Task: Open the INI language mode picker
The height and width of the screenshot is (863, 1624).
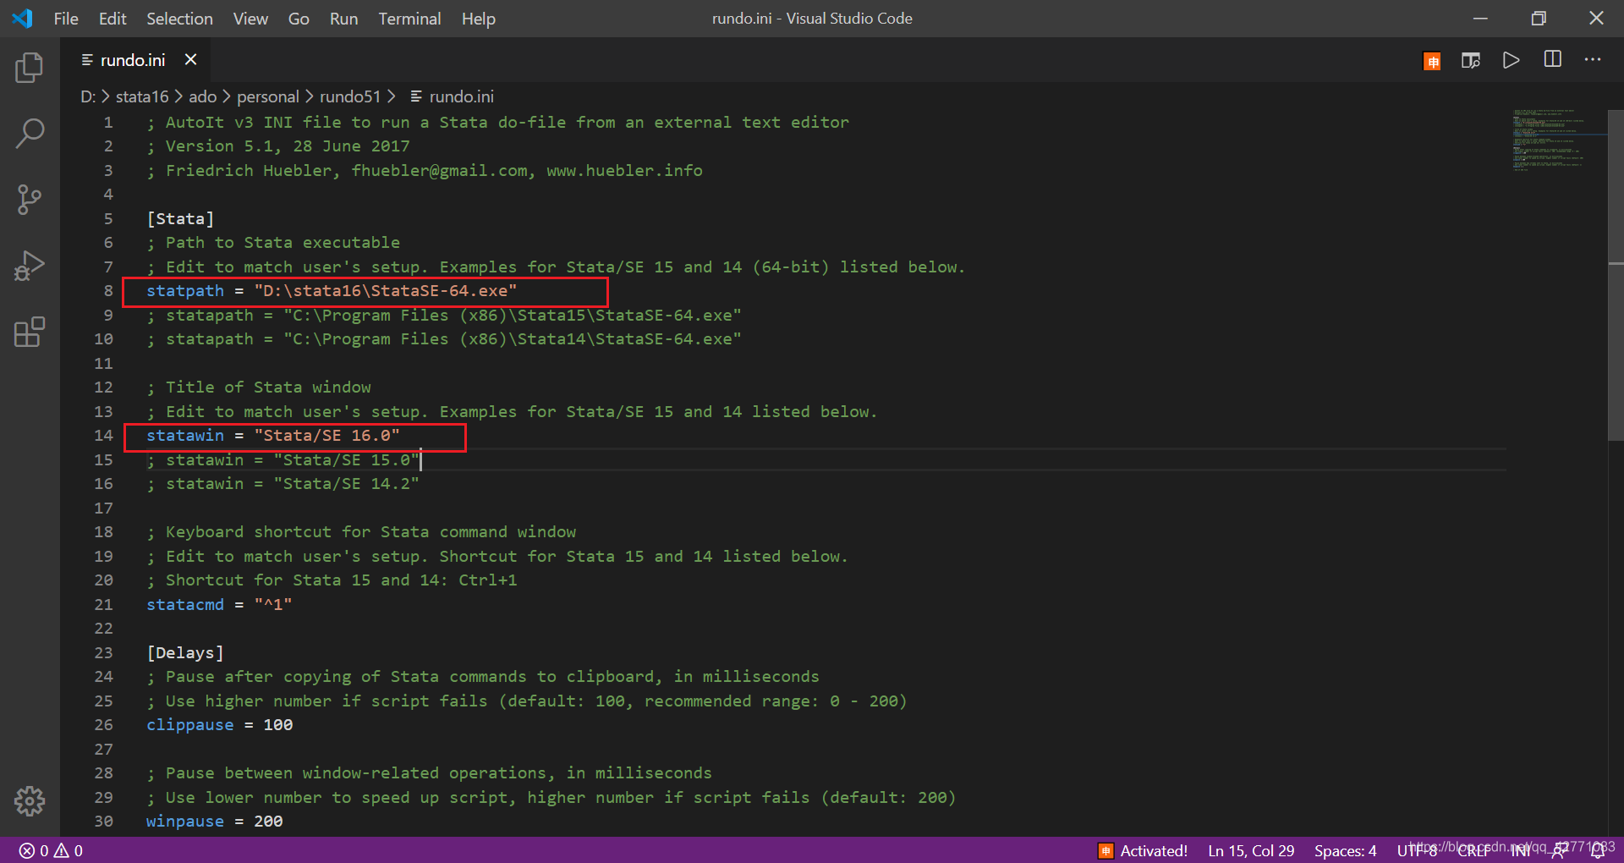Action: (1520, 850)
